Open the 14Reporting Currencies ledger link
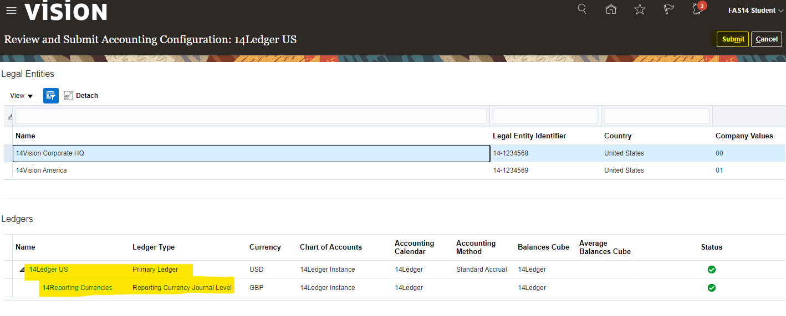 (78, 288)
